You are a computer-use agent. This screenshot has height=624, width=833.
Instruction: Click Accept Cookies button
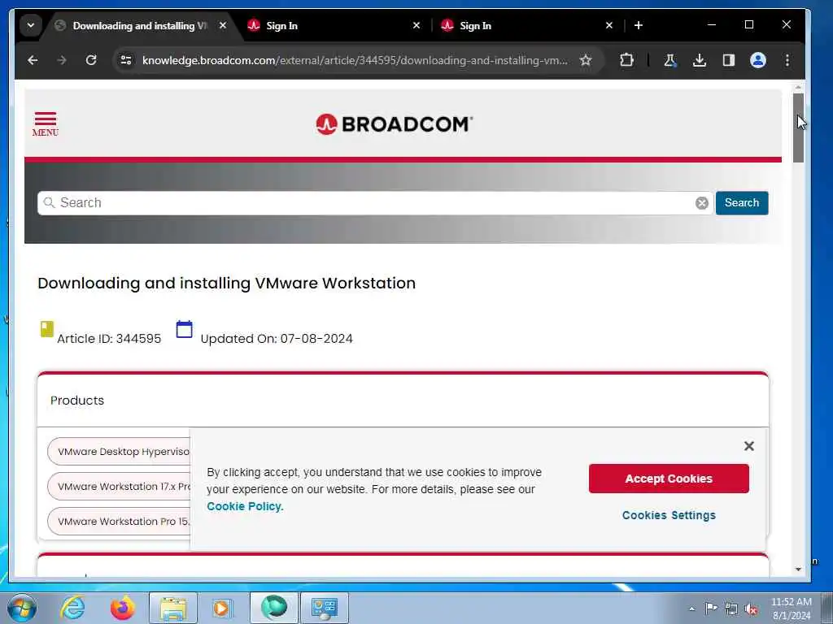click(x=669, y=479)
